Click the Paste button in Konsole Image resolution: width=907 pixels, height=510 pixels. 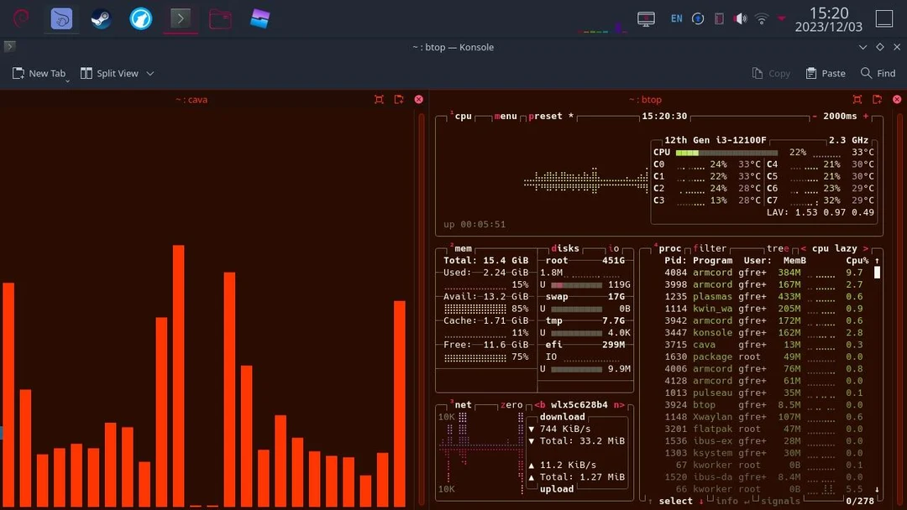826,73
